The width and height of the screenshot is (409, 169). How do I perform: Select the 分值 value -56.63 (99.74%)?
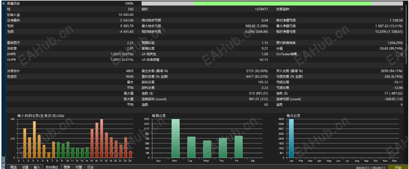[391, 49]
